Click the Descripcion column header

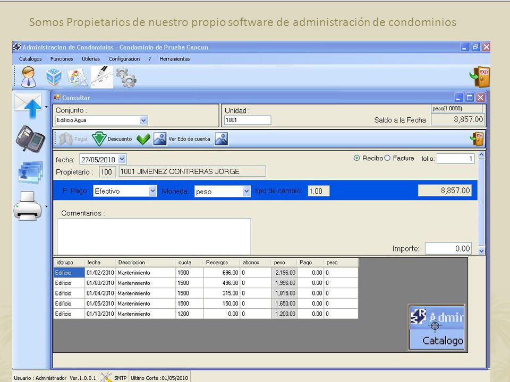pos(146,263)
